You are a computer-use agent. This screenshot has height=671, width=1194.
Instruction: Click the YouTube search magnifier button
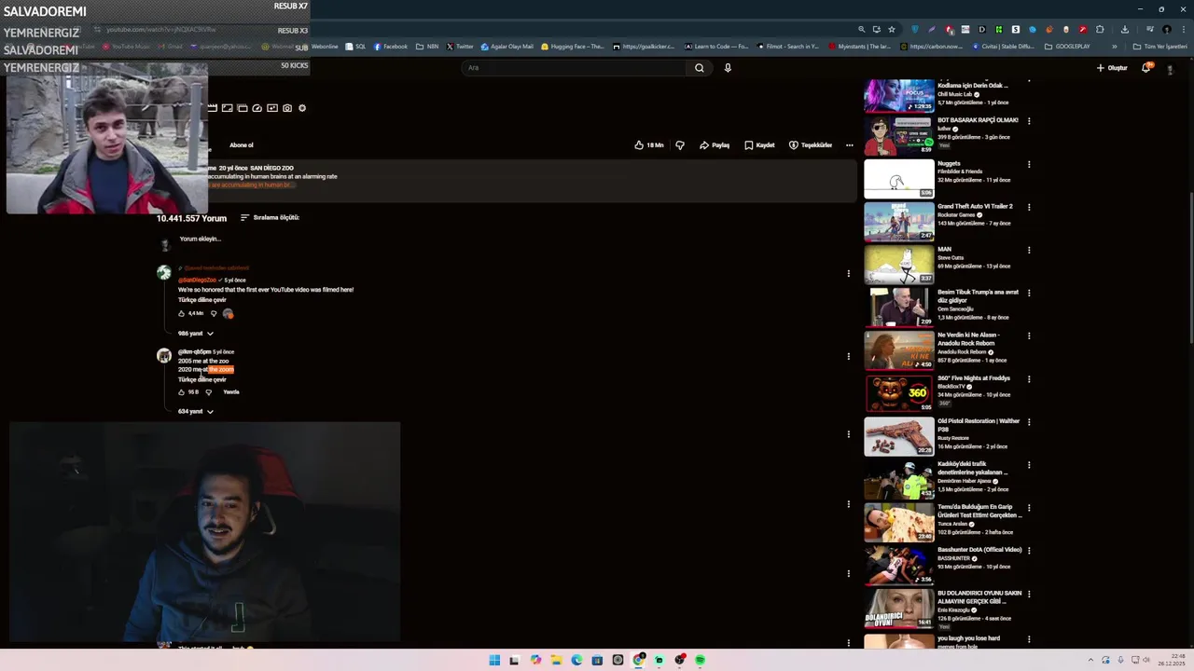[699, 67]
